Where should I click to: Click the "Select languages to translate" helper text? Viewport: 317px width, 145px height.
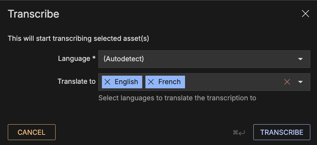pyautogui.click(x=177, y=98)
